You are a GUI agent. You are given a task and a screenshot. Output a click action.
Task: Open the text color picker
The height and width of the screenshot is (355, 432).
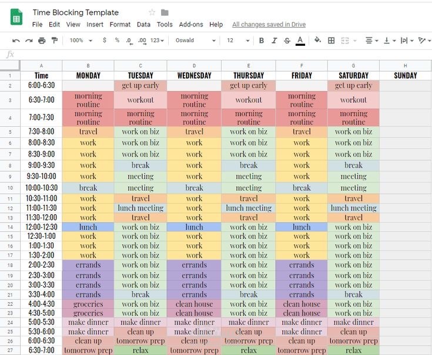[300, 40]
